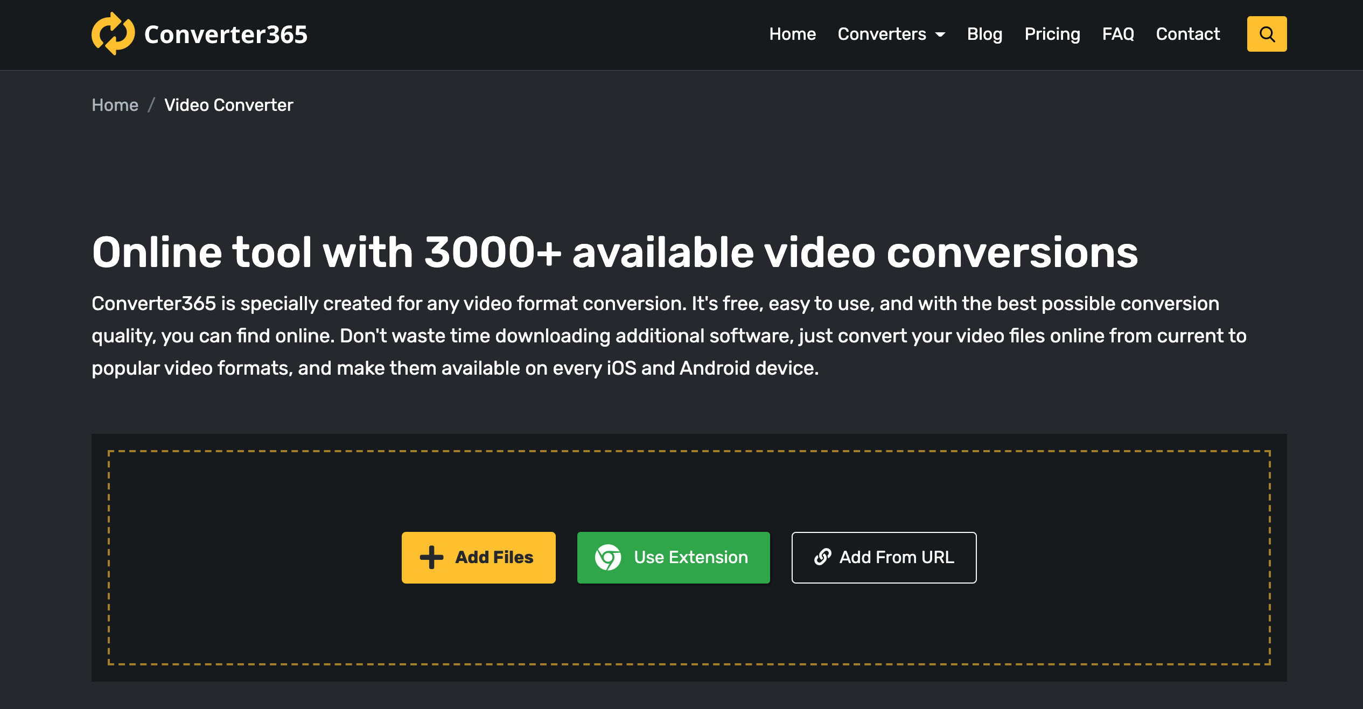The height and width of the screenshot is (709, 1363).
Task: Expand the Converters navigation menu
Action: pos(892,34)
